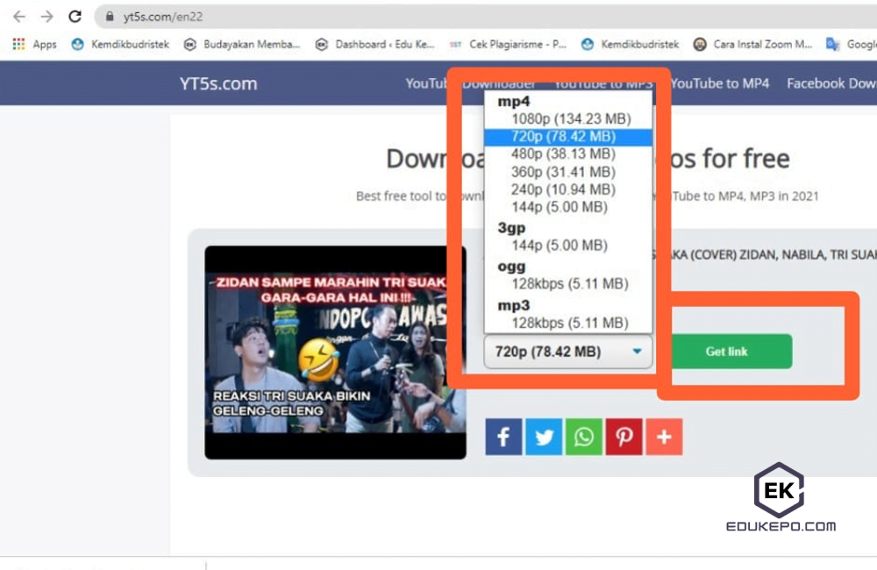Share via the WhatsApp icon
Viewport: 877px width, 570px height.
tap(583, 437)
